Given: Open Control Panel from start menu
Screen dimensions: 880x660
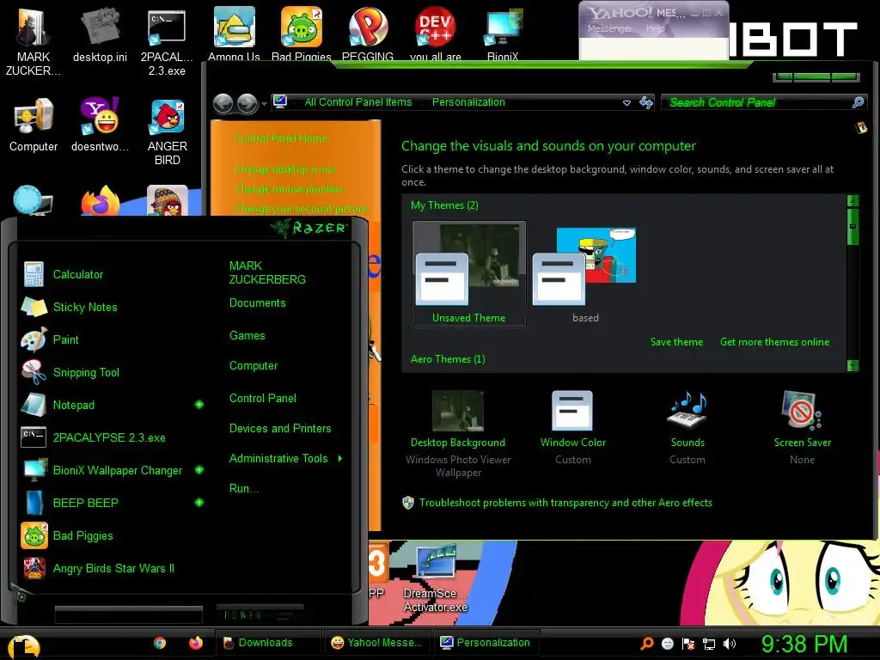Looking at the screenshot, I should coord(263,398).
